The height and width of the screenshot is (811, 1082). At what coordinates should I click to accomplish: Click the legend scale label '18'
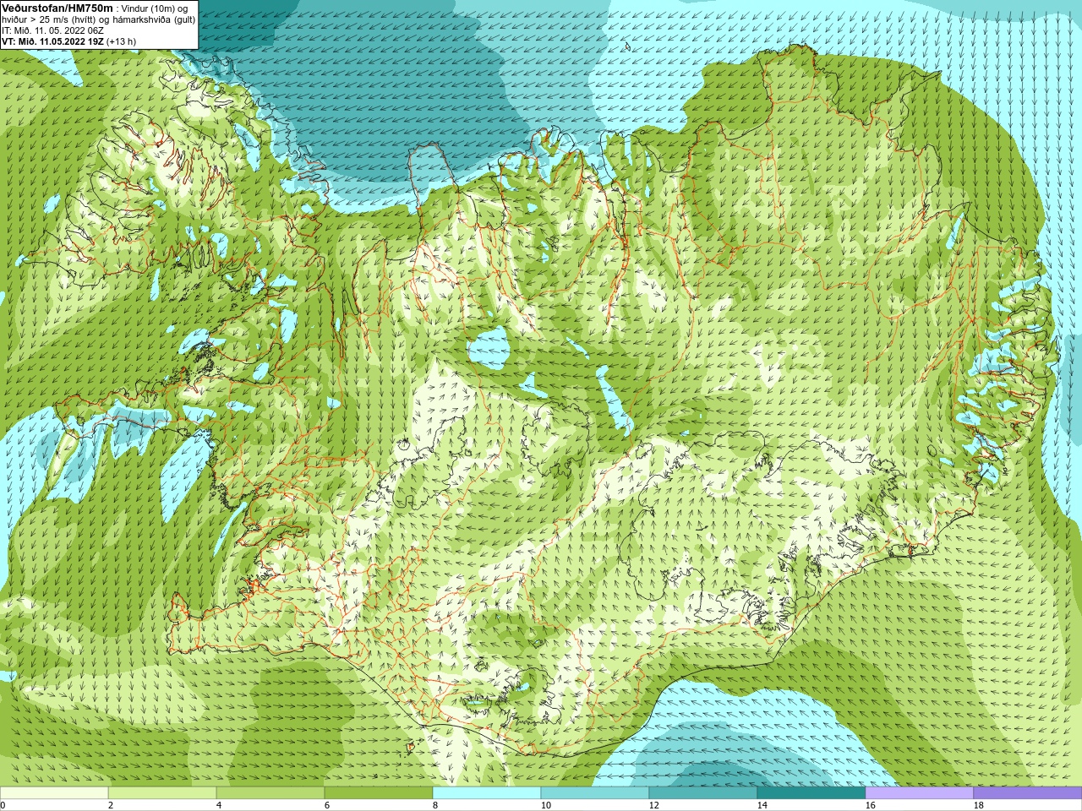[979, 805]
